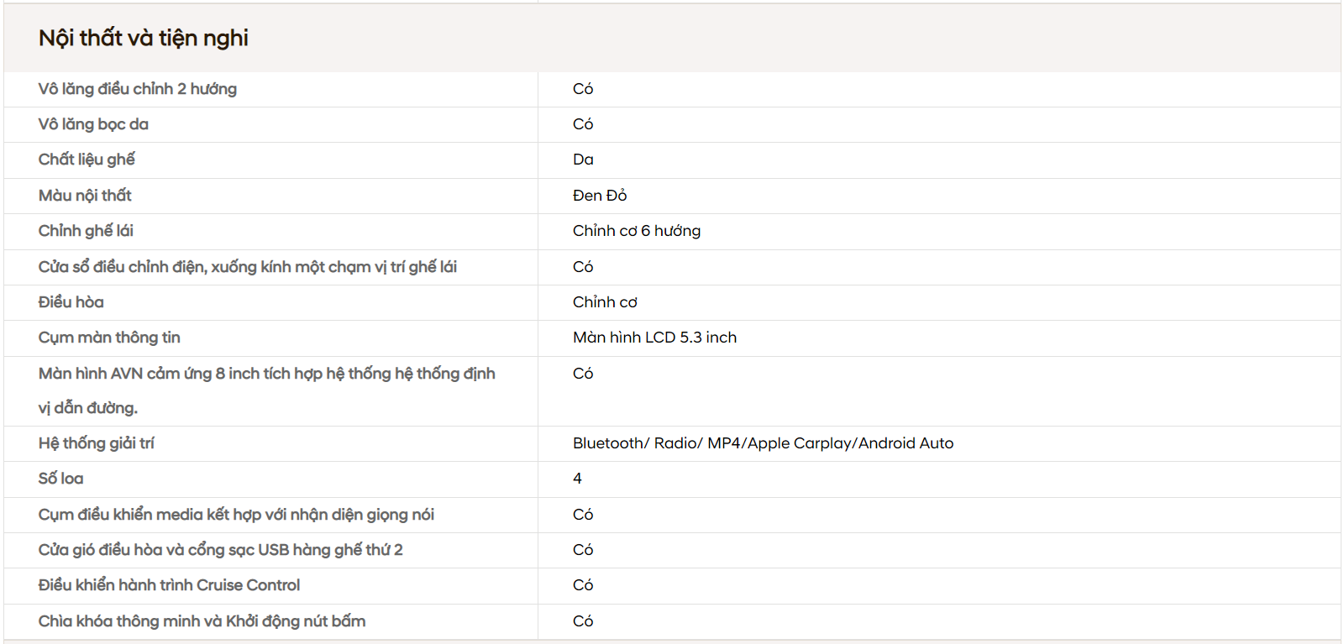The height and width of the screenshot is (644, 1344).
Task: Click the speaker count value '4'
Action: (577, 479)
